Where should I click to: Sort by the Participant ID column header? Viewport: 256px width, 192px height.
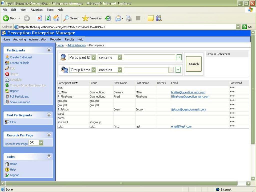(67, 83)
